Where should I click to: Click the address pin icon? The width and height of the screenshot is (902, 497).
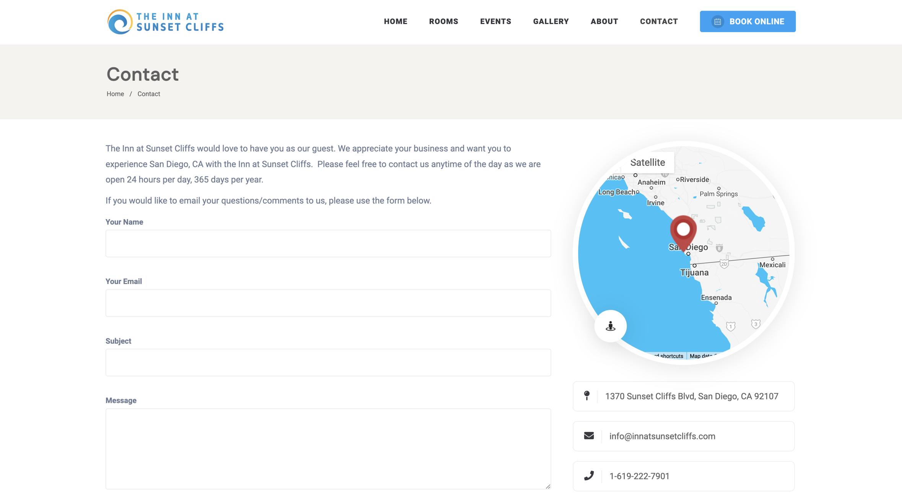point(587,396)
